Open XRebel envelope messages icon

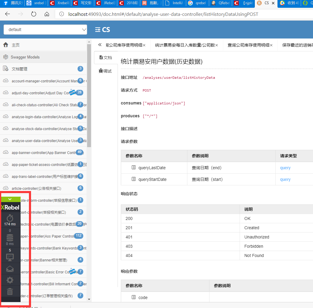(10, 269)
